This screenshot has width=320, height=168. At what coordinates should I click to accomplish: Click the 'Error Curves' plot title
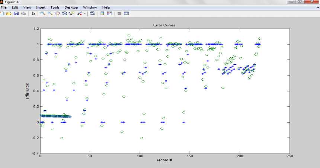tap(164, 25)
